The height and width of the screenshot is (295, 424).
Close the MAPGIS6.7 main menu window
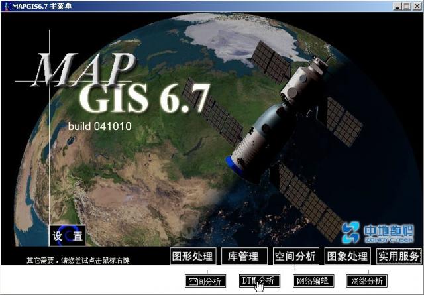(417, 5)
